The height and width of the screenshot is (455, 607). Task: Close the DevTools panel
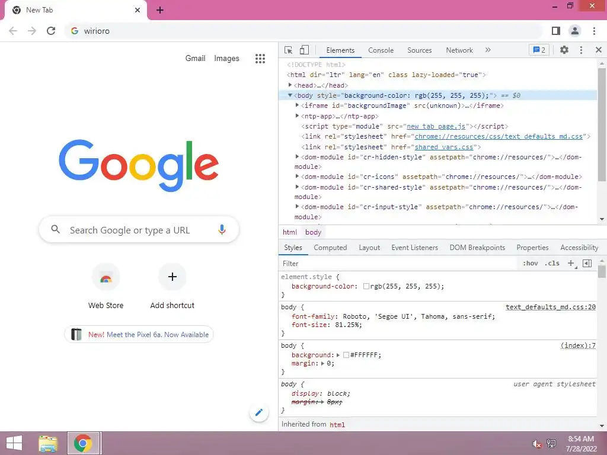(599, 50)
